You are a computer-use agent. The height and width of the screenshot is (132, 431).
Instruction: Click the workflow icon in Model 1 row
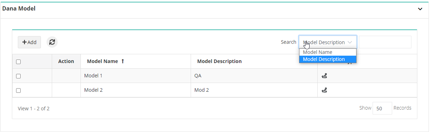[325, 76]
